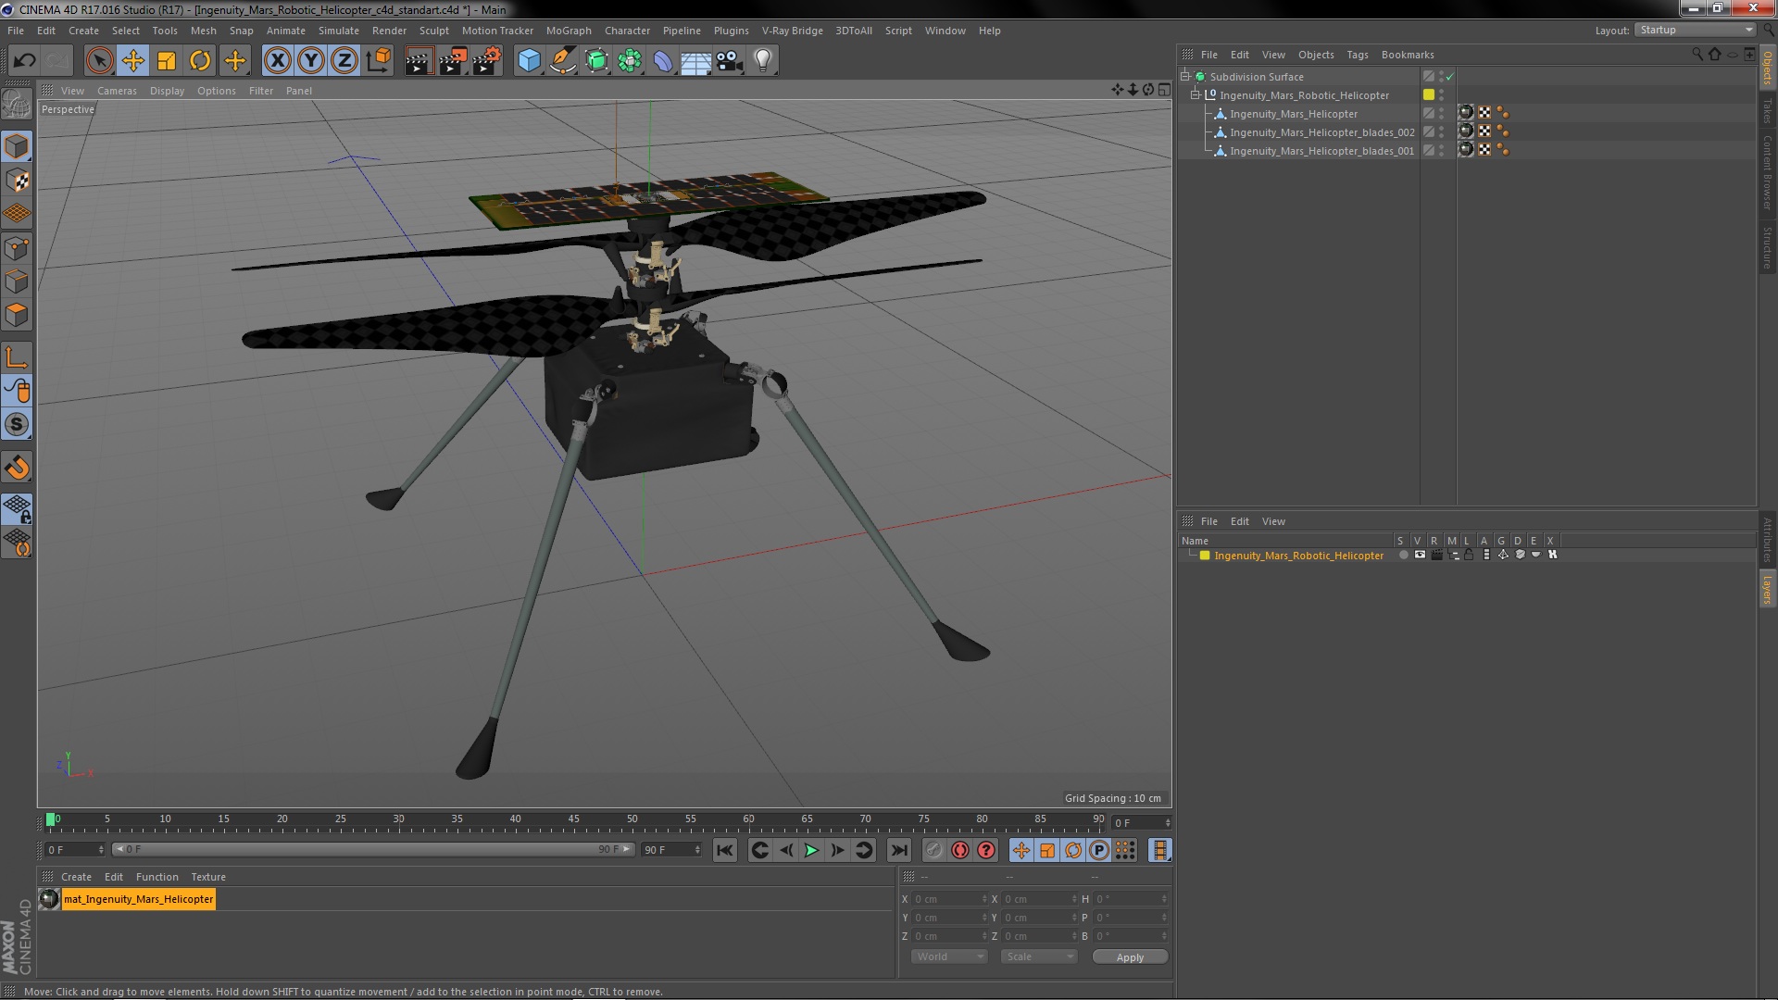
Task: Toggle Z axis lock
Action: (344, 61)
